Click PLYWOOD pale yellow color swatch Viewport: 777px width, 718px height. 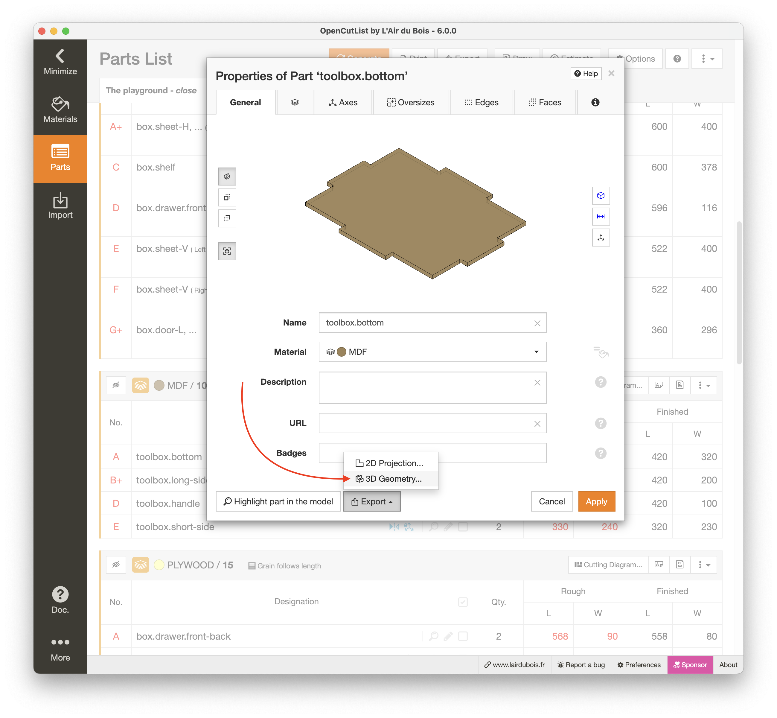[x=159, y=565]
